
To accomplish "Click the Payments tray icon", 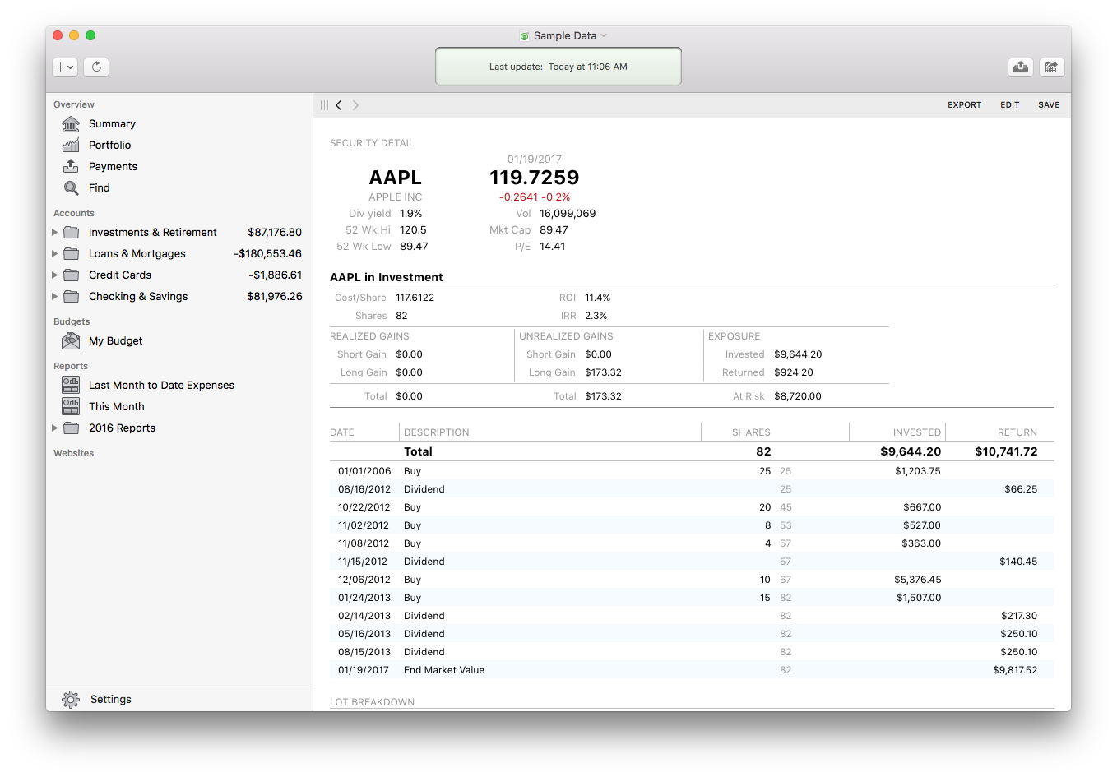I will [72, 167].
